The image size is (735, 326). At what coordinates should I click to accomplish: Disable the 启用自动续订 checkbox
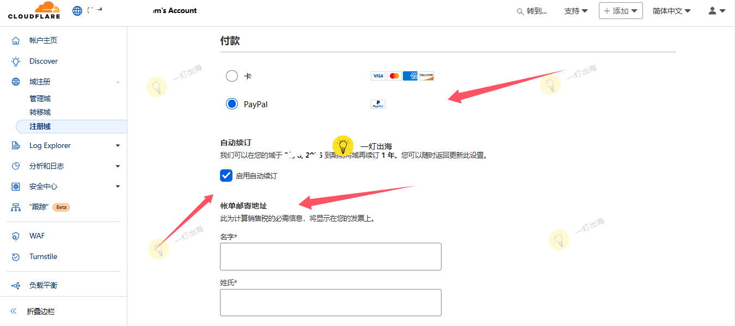pos(226,175)
